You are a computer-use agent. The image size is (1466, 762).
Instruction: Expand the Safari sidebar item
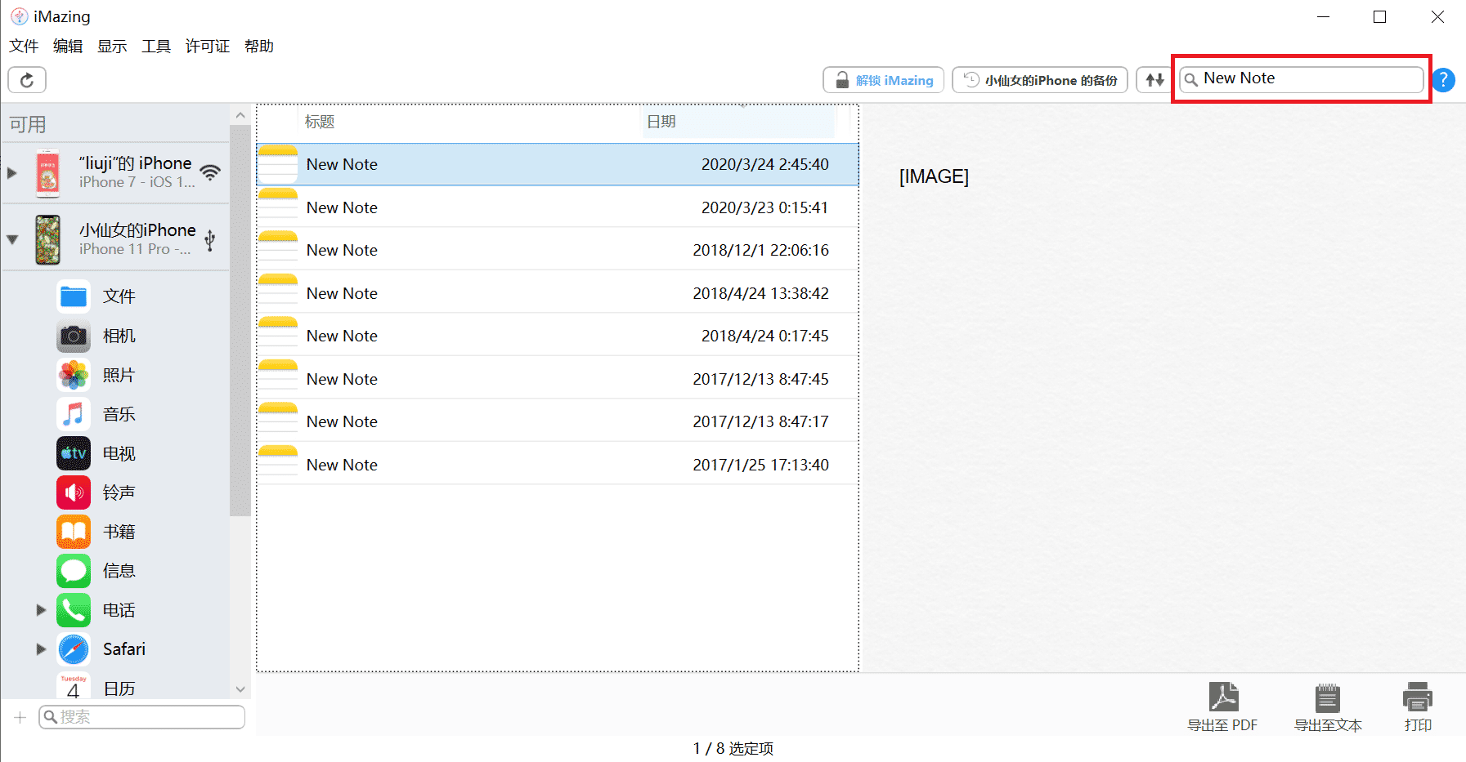coord(41,649)
